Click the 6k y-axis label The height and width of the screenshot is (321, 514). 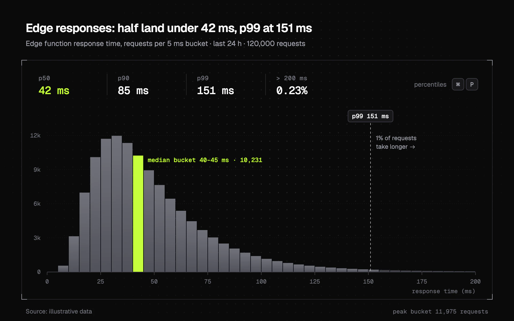[x=37, y=204]
